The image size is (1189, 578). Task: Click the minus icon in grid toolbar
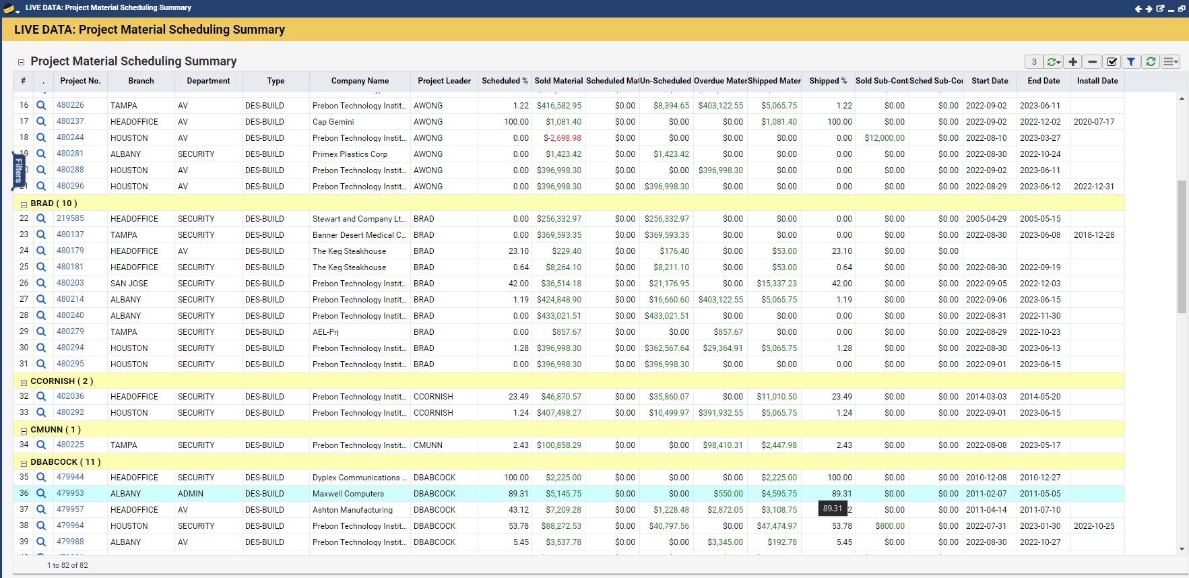(1093, 62)
